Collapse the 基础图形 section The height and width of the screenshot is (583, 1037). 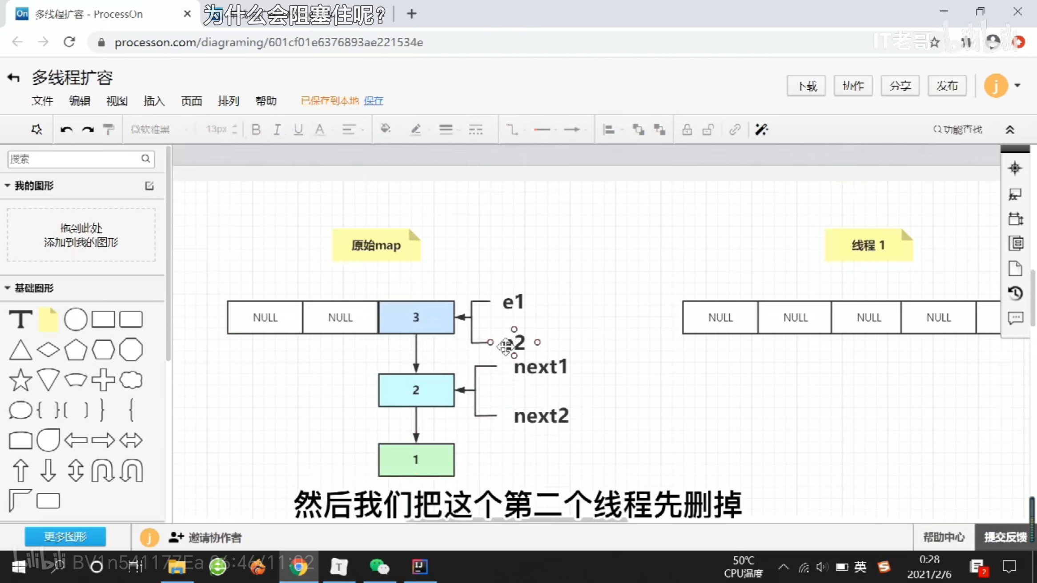click(8, 288)
